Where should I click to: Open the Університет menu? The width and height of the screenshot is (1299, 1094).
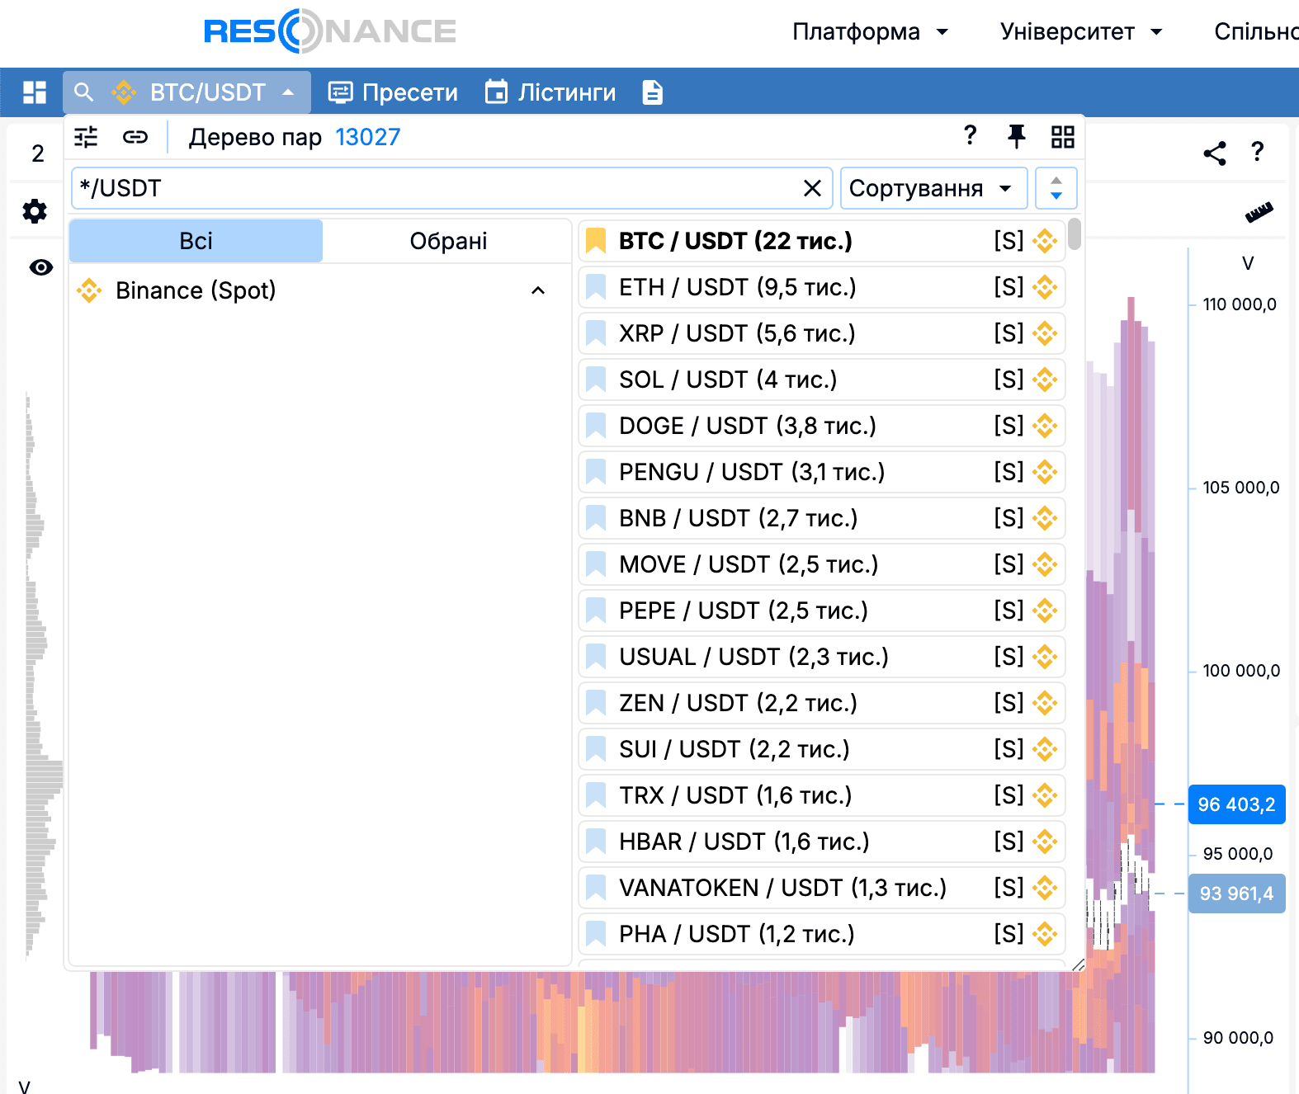coord(1081,32)
